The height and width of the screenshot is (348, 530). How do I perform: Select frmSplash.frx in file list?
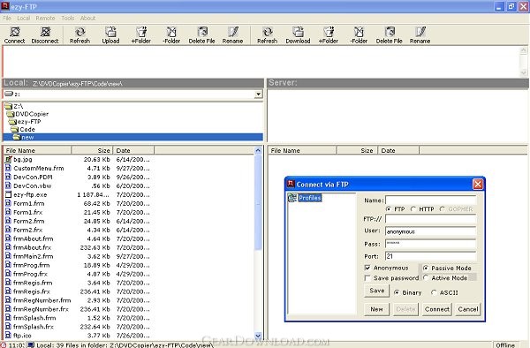(34, 327)
